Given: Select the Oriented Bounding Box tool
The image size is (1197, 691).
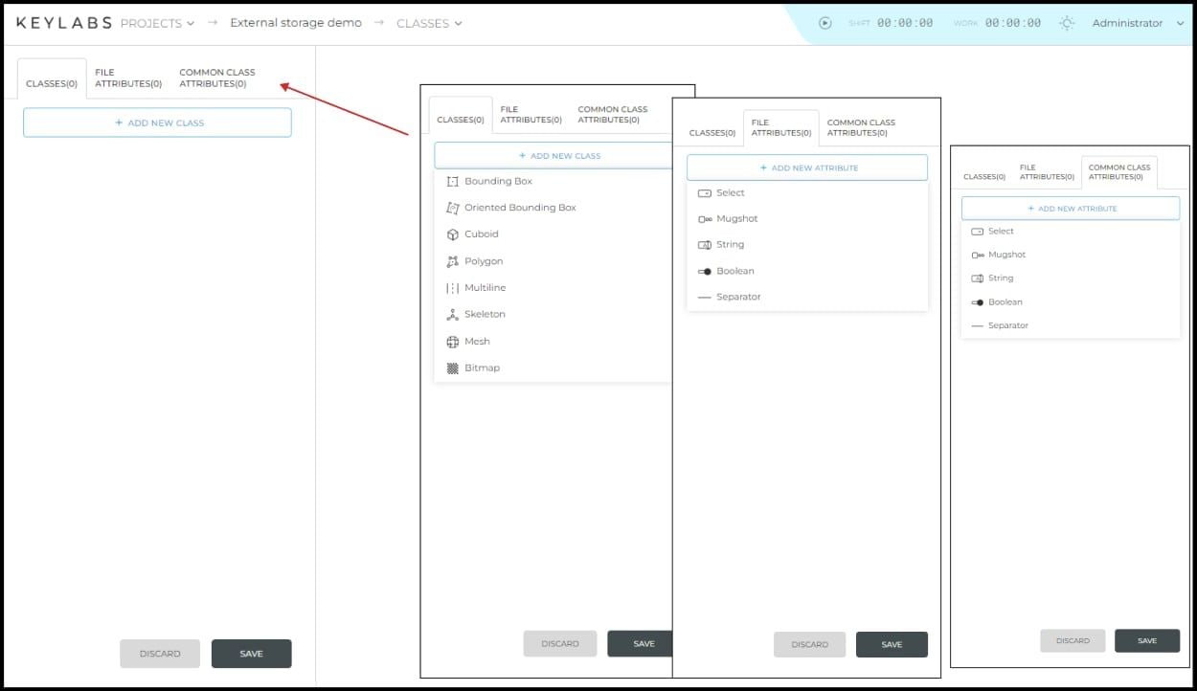Looking at the screenshot, I should [518, 207].
